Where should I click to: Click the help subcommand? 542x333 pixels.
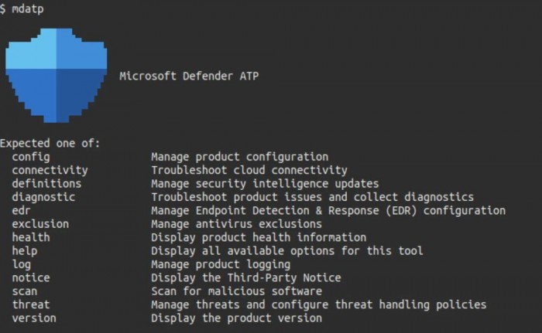25,251
